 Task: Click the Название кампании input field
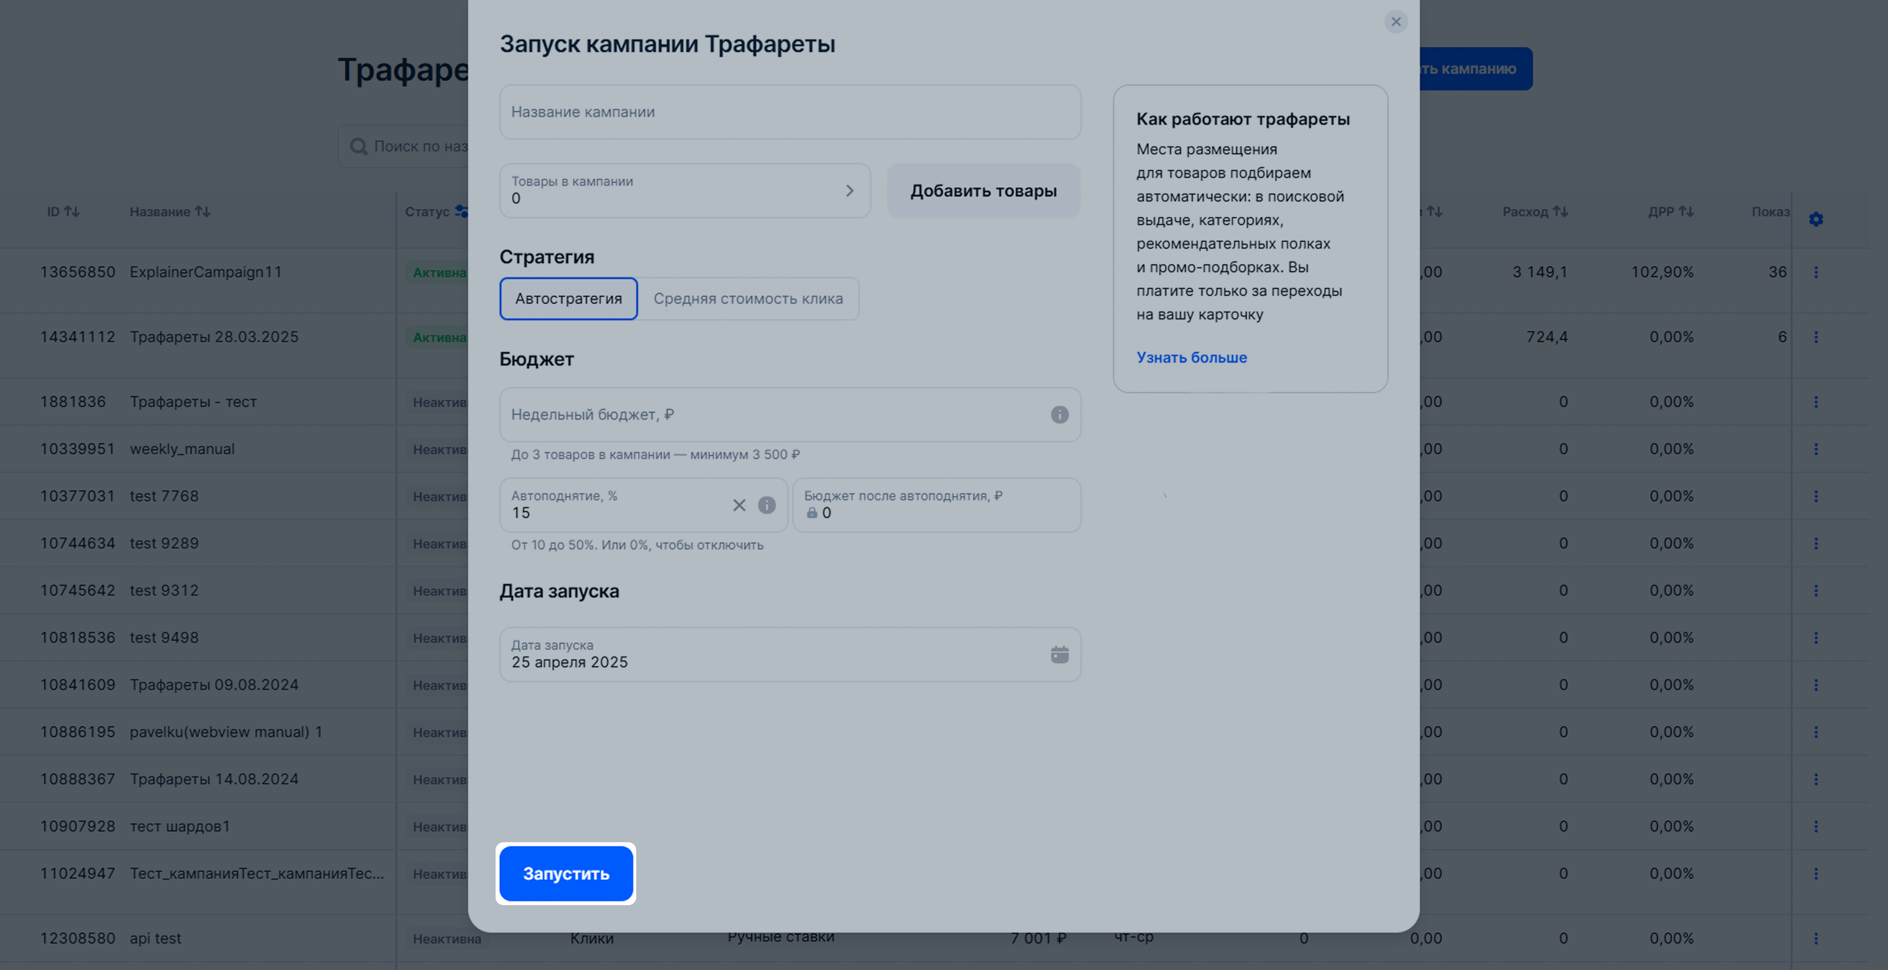790,112
